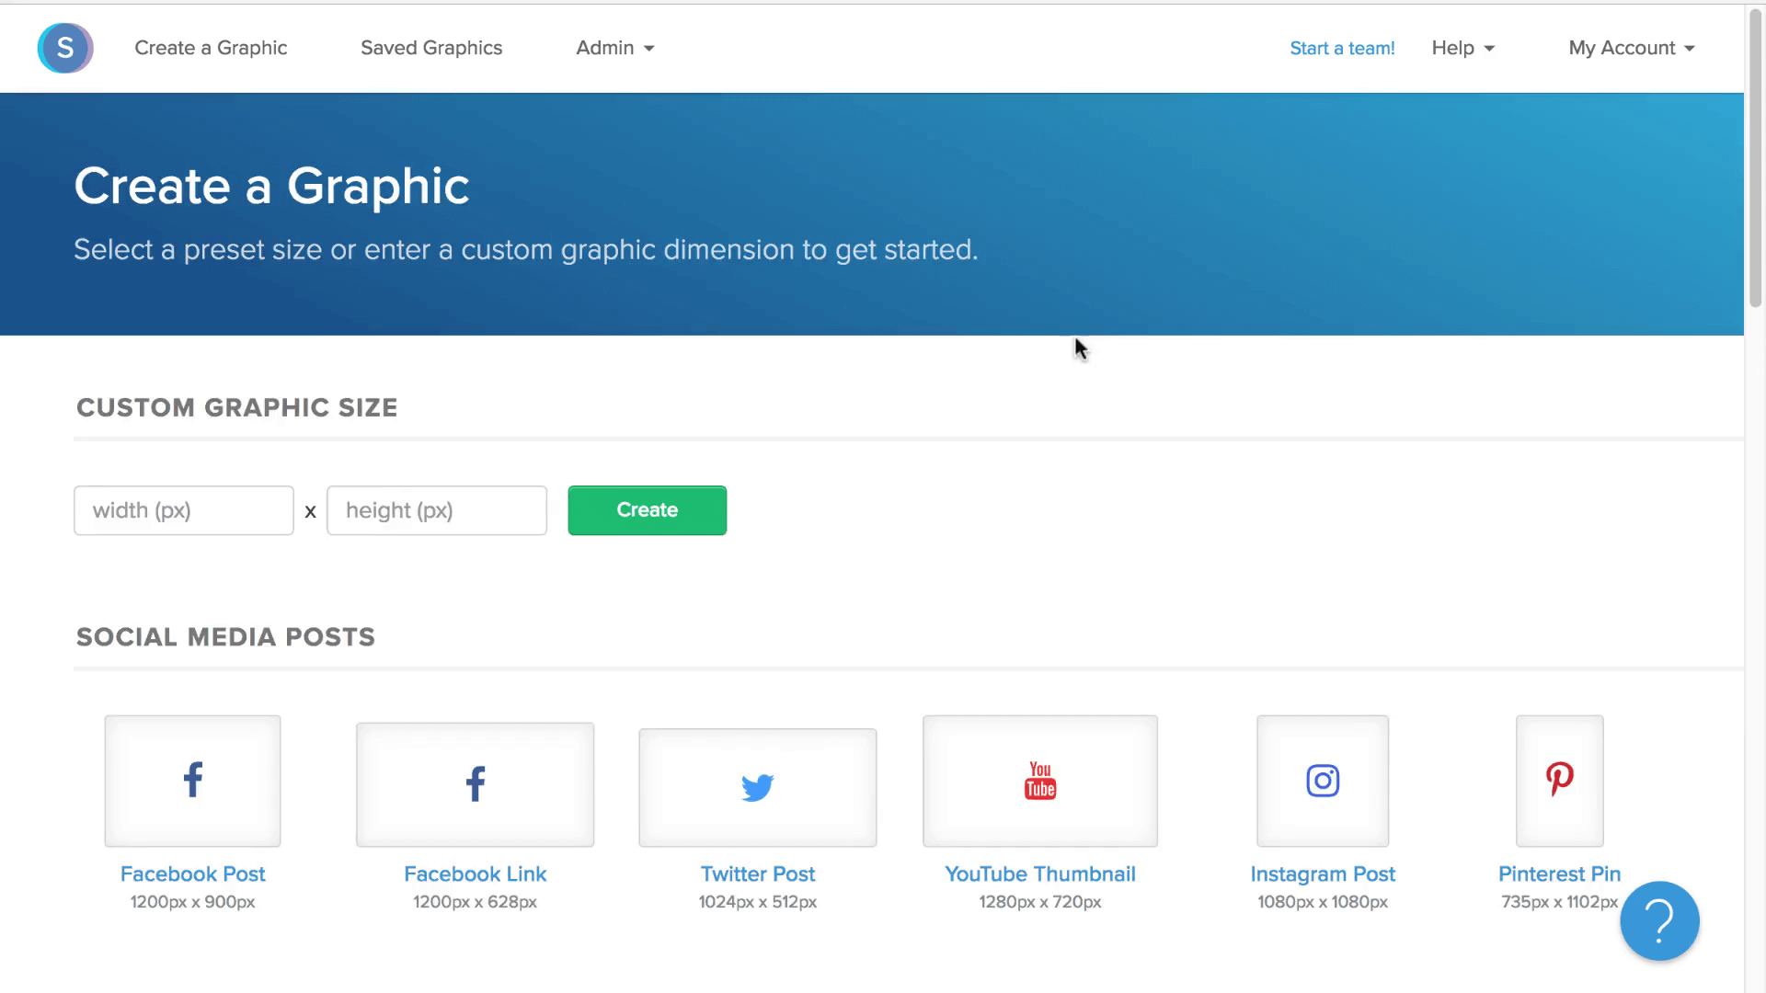Click the YouTube Thumbnail text link
1766x993 pixels.
click(1040, 873)
